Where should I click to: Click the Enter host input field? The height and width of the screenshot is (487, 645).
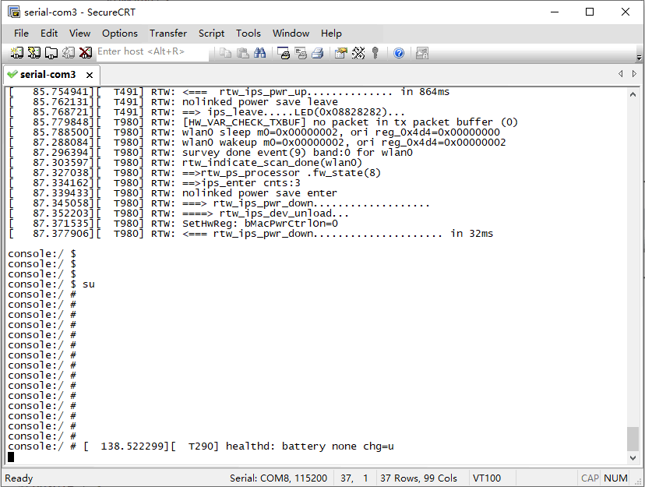pos(152,52)
